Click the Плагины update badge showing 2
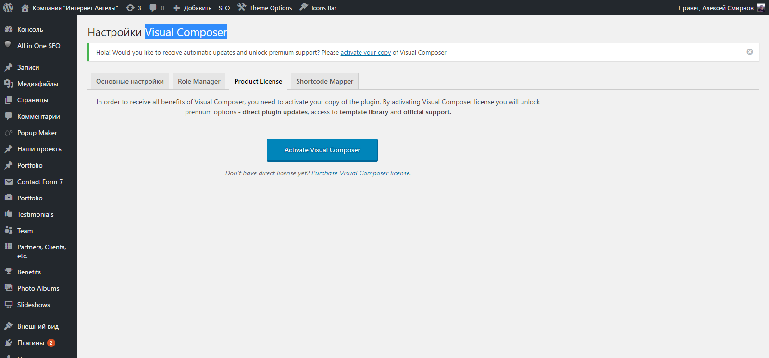769x358 pixels. (x=51, y=343)
